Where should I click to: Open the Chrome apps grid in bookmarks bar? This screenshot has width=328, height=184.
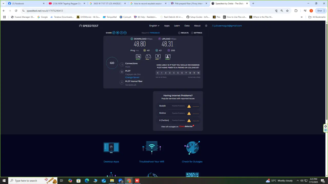coord(4,17)
